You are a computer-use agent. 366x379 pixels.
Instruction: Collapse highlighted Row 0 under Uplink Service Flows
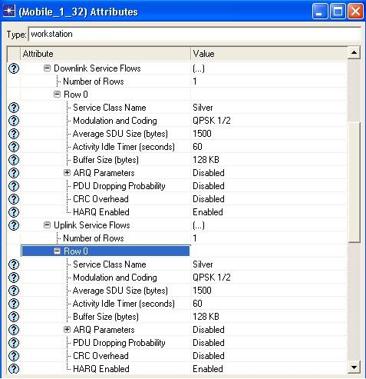57,251
